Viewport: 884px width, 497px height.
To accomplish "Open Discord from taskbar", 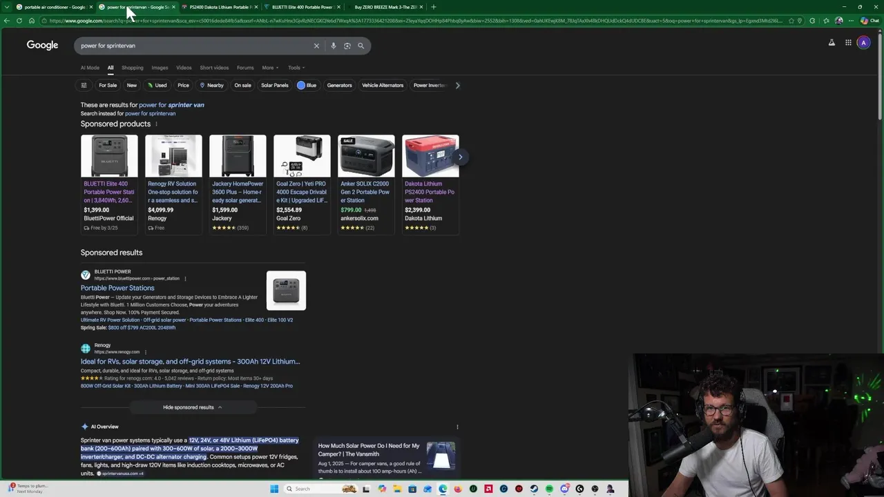I will point(564,489).
